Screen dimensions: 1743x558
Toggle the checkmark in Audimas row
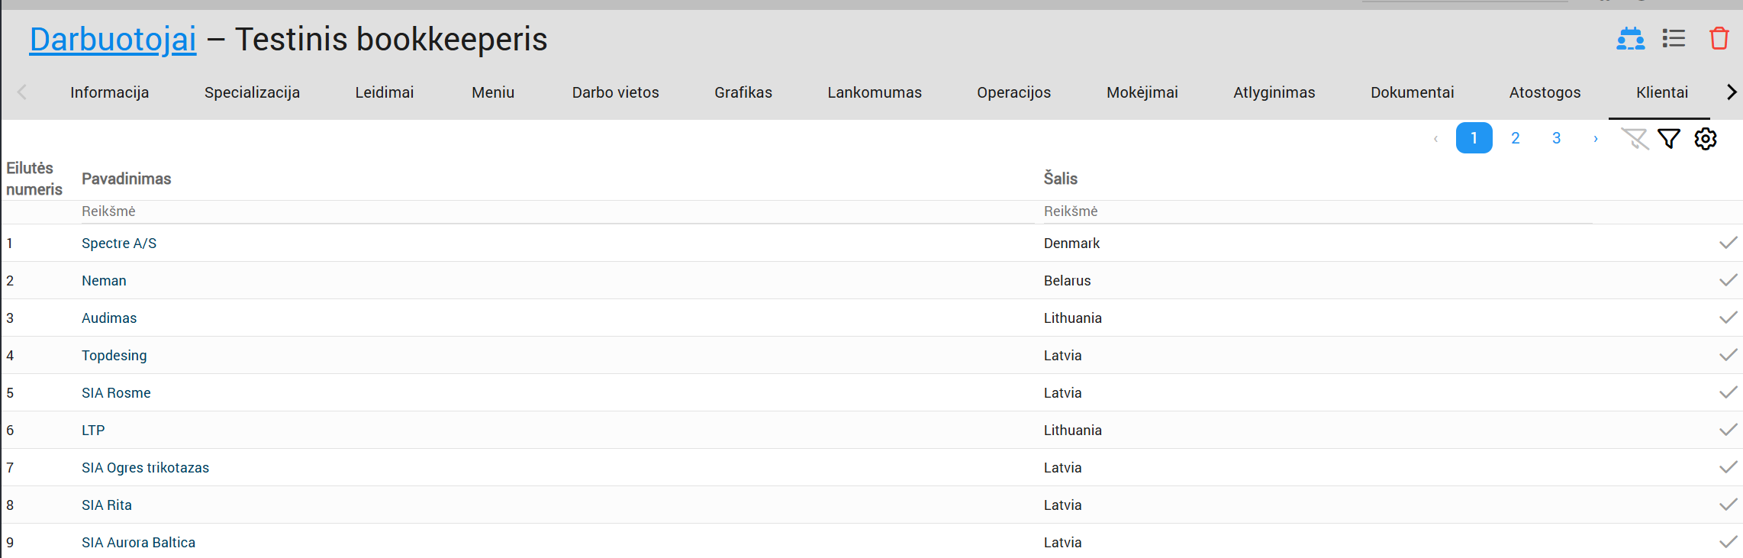tap(1728, 318)
